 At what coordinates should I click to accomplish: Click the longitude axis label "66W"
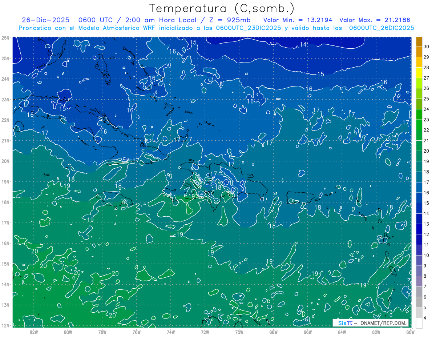click(x=308, y=332)
